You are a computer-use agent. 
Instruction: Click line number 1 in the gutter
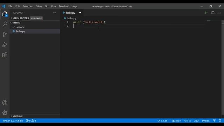click(67, 22)
